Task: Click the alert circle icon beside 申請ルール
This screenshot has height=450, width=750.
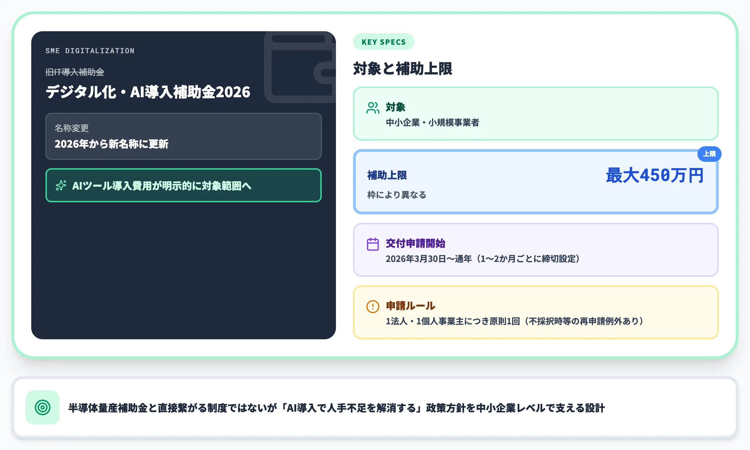Action: (373, 306)
